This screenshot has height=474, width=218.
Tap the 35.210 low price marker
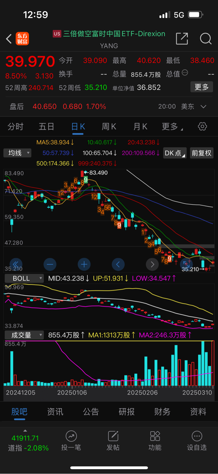(x=190, y=269)
